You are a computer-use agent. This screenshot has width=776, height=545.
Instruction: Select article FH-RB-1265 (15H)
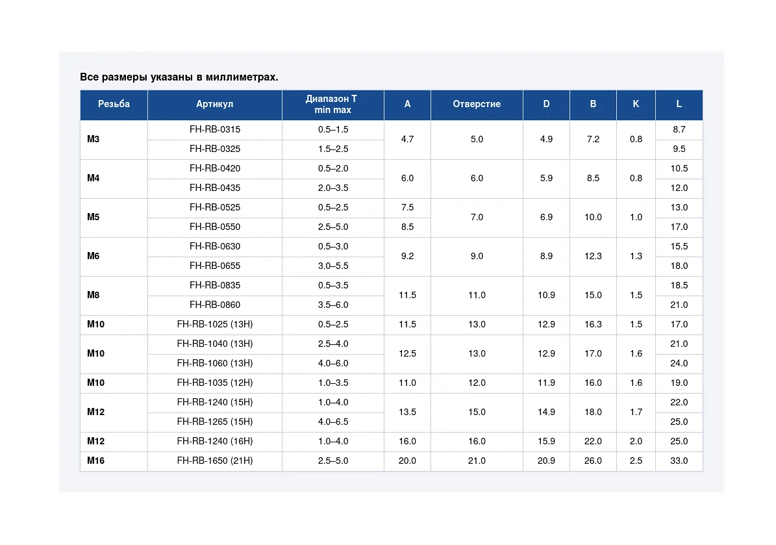coord(215,422)
